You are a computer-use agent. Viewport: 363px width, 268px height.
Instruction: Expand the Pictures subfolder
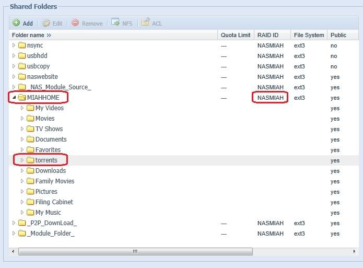pos(22,191)
